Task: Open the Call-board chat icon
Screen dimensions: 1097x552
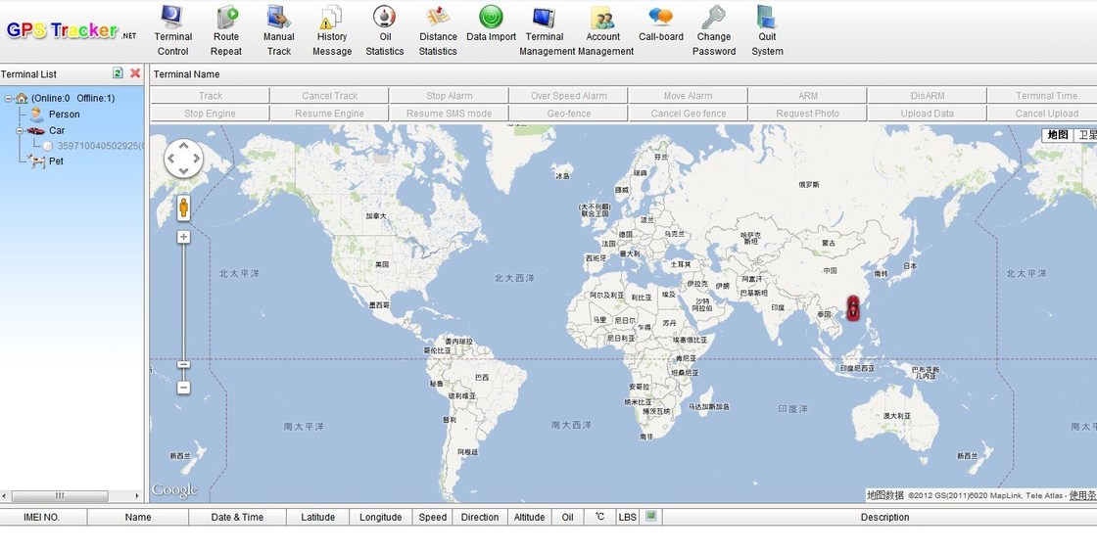Action: tap(661, 18)
